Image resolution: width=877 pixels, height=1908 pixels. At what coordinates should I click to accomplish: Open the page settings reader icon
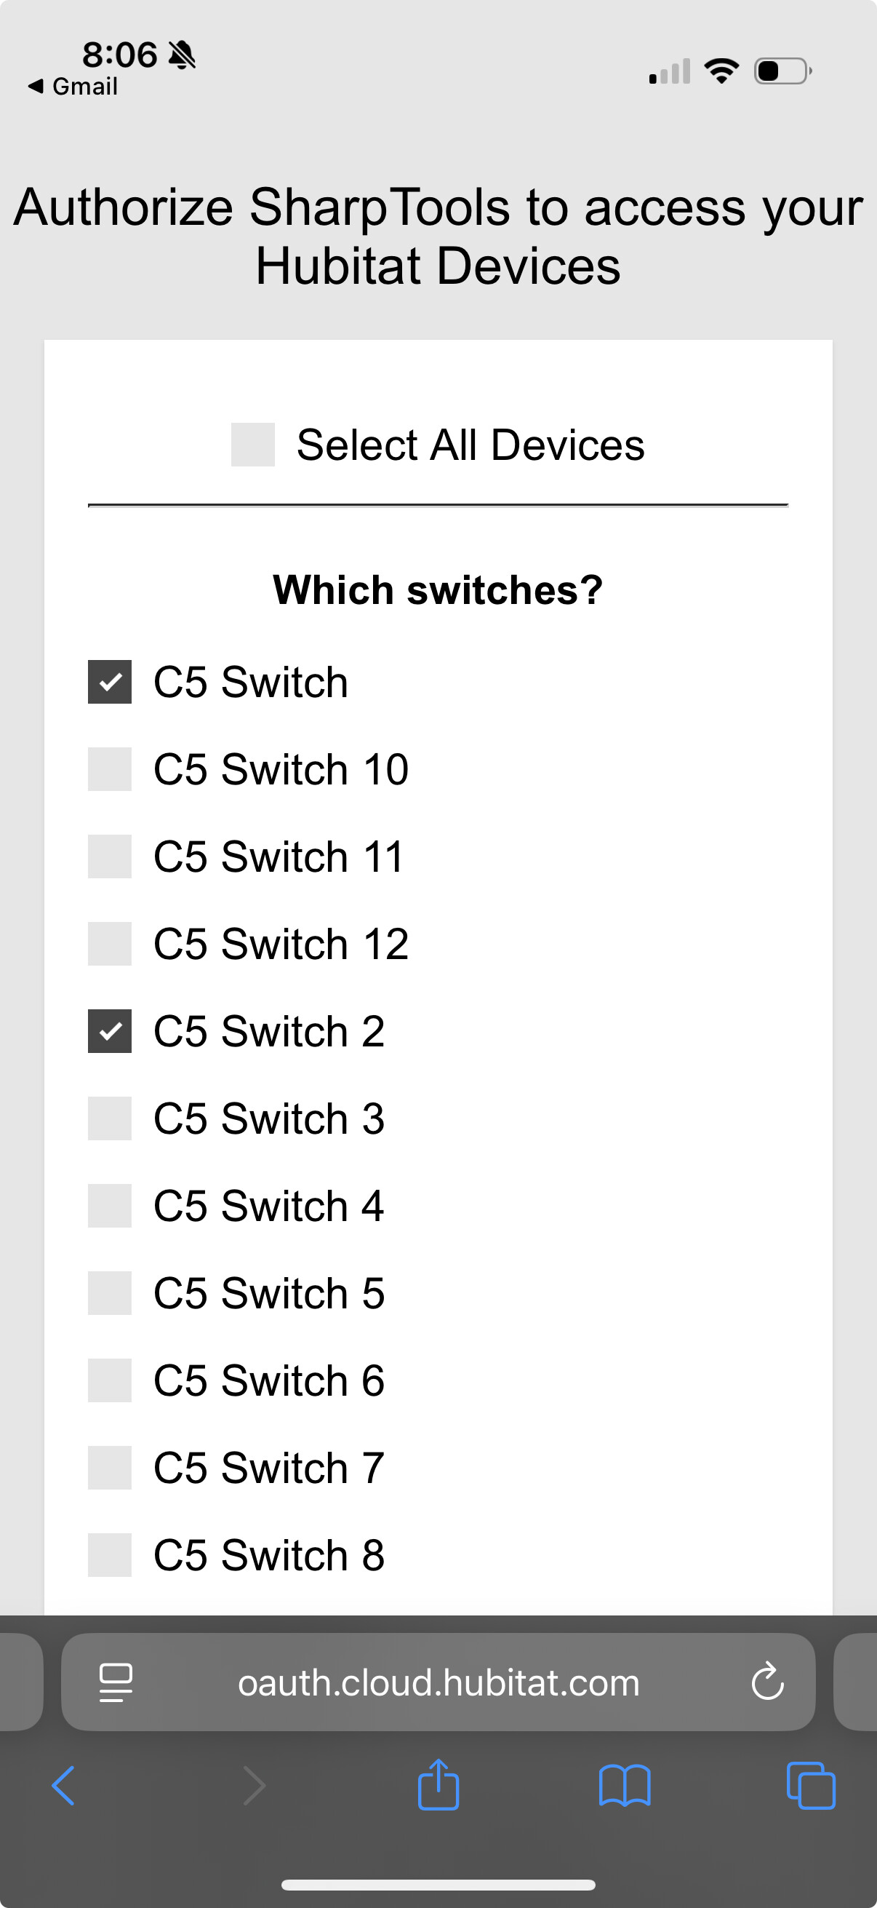(x=116, y=1682)
